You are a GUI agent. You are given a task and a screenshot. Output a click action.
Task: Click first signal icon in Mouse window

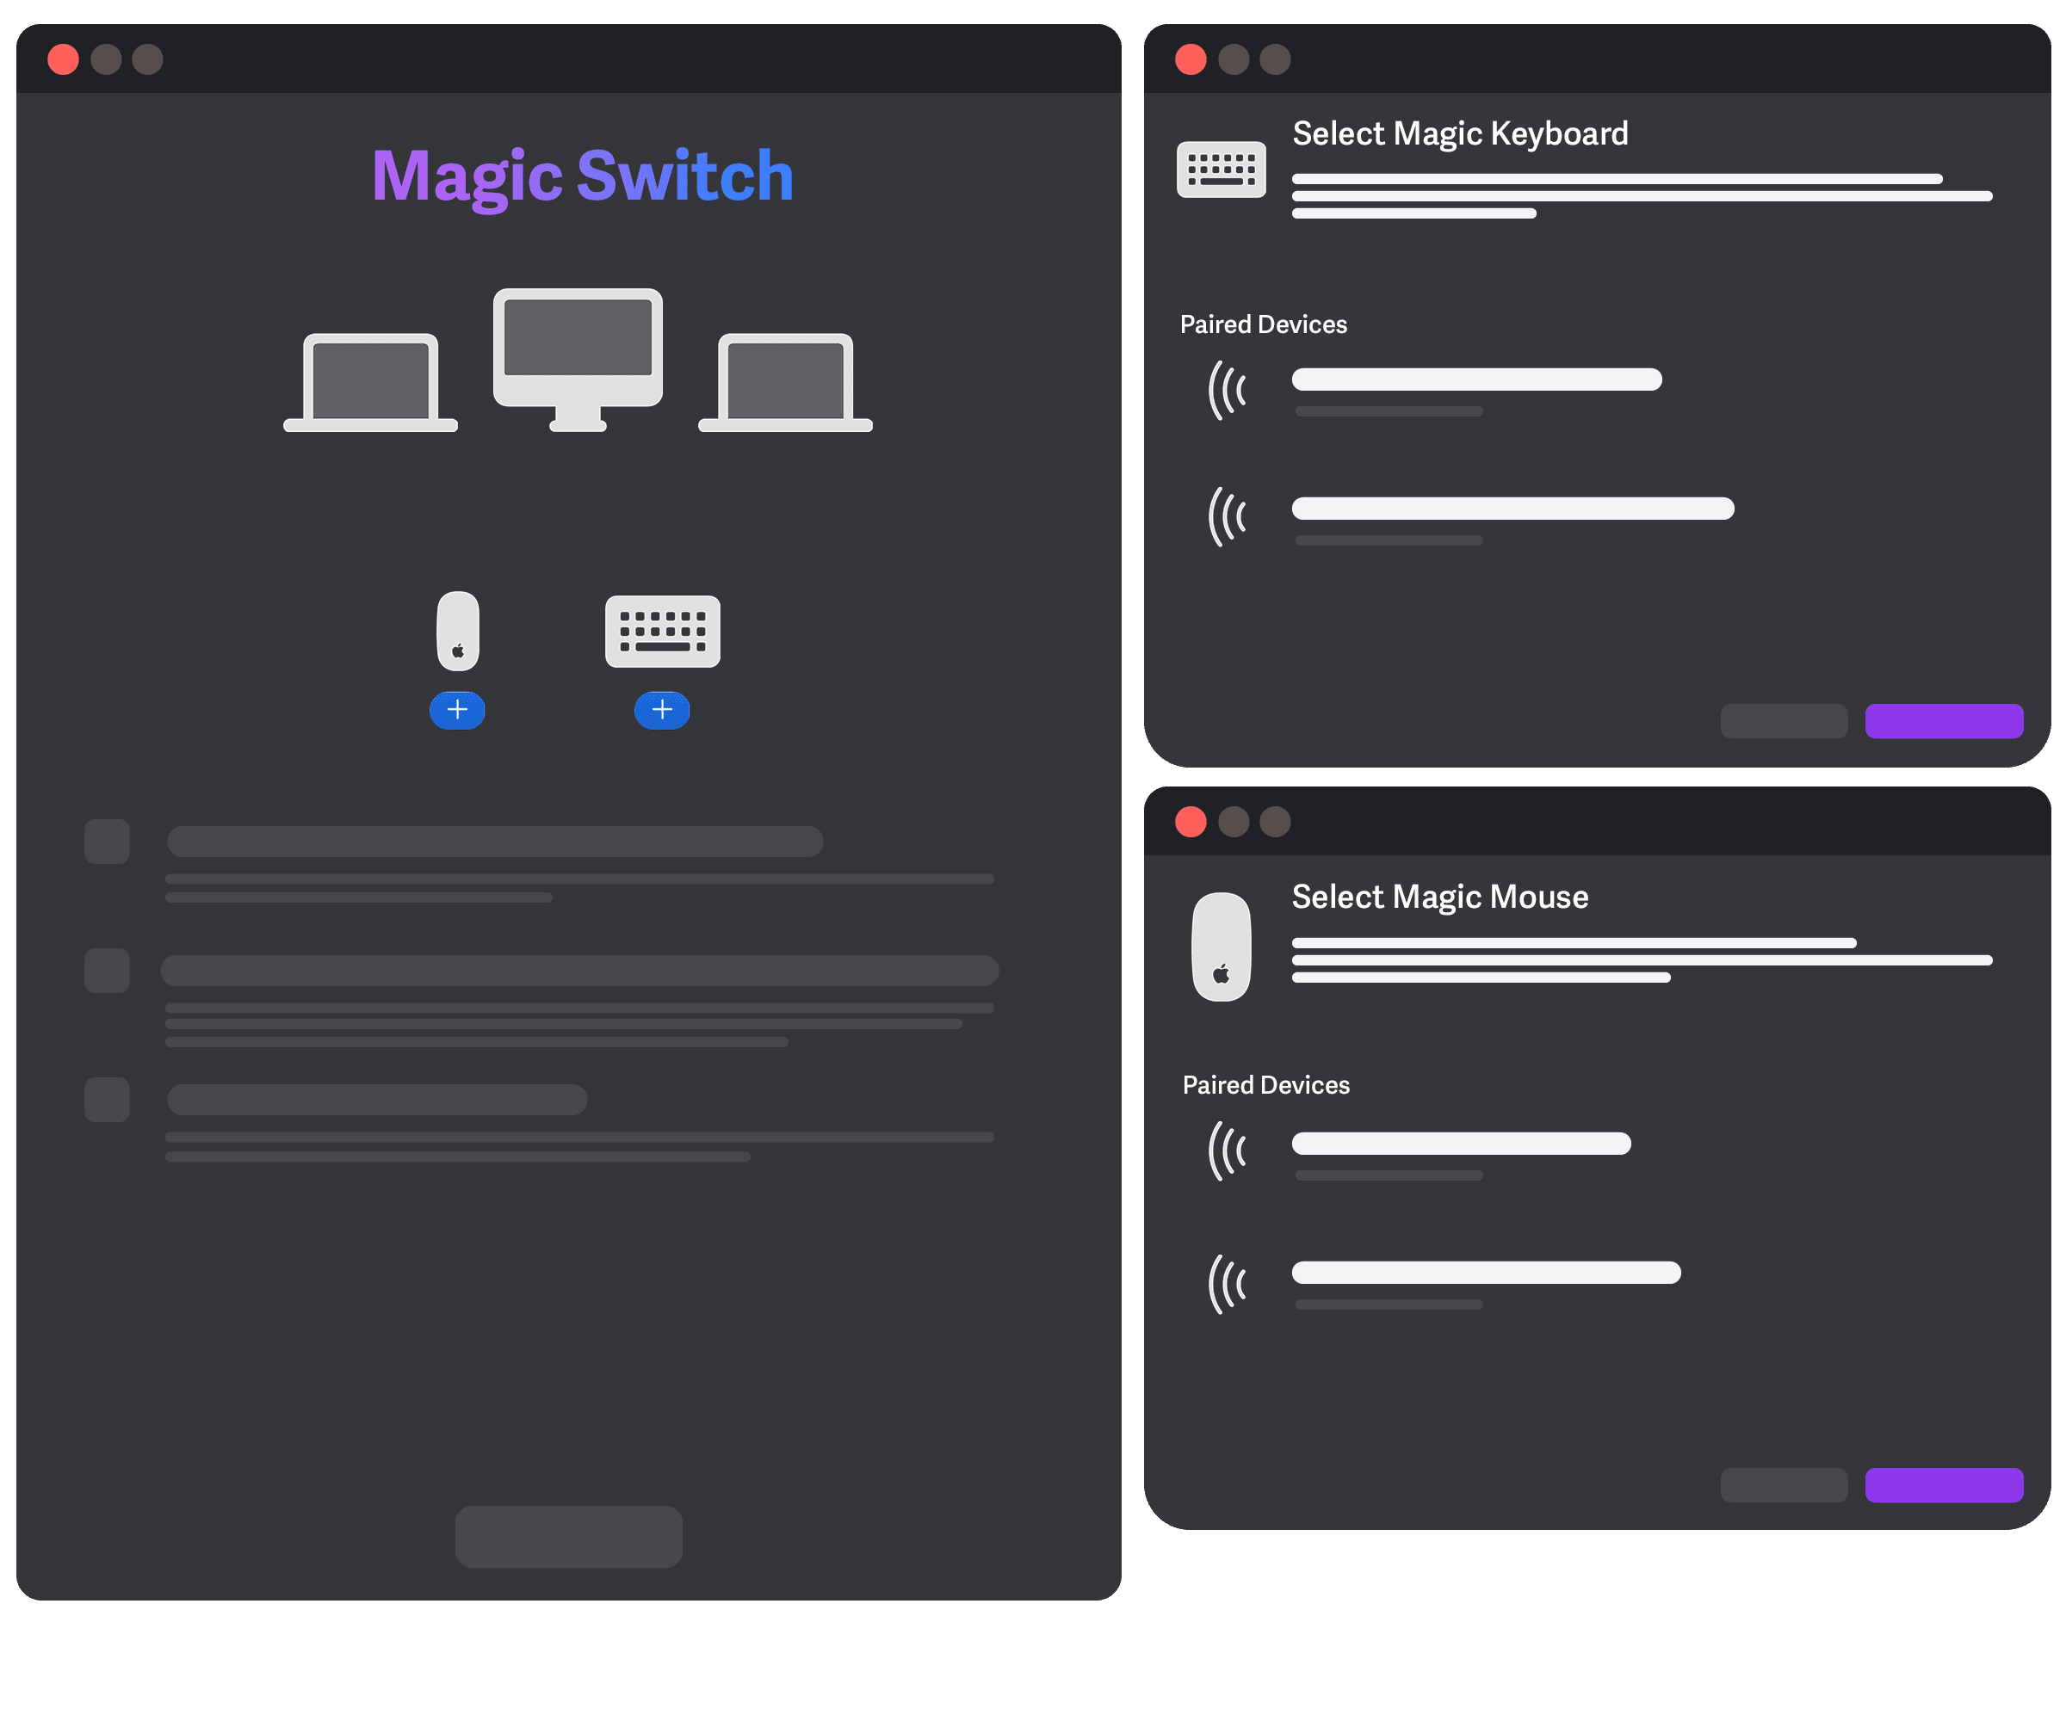point(1227,1150)
